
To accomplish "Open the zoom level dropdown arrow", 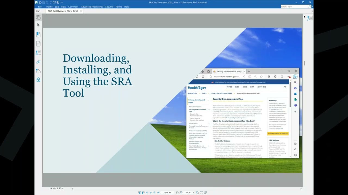I will 193,193.
